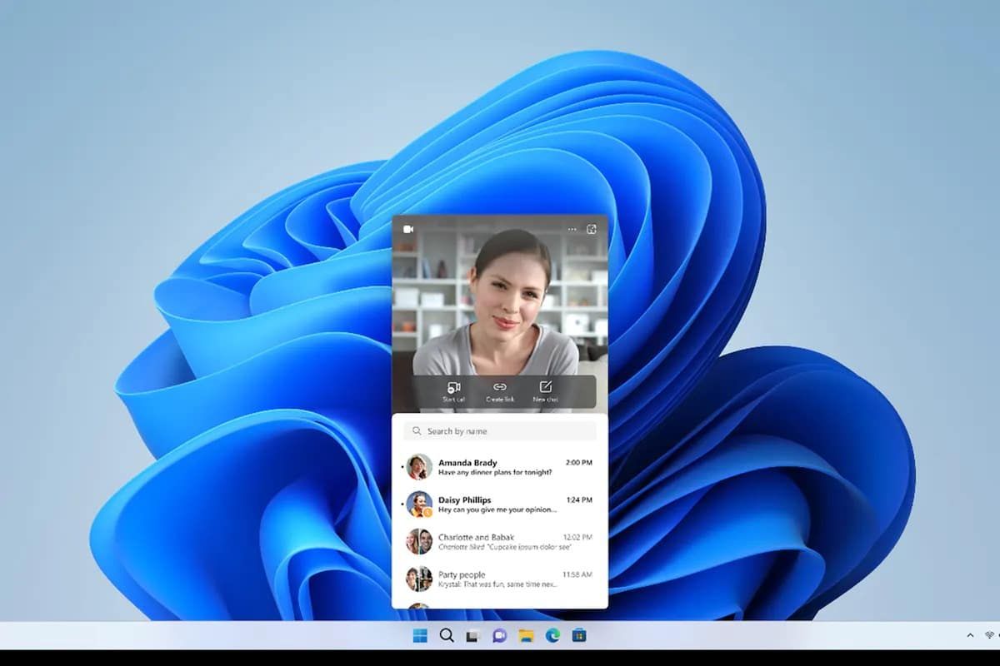Select the Start call icon
1000x666 pixels.
[x=452, y=387]
